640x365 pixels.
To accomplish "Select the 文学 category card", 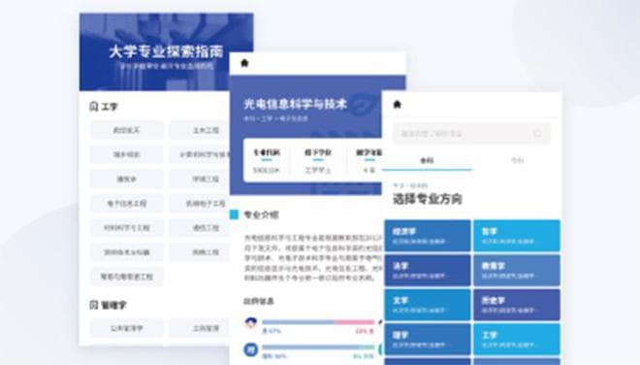I will (428, 305).
